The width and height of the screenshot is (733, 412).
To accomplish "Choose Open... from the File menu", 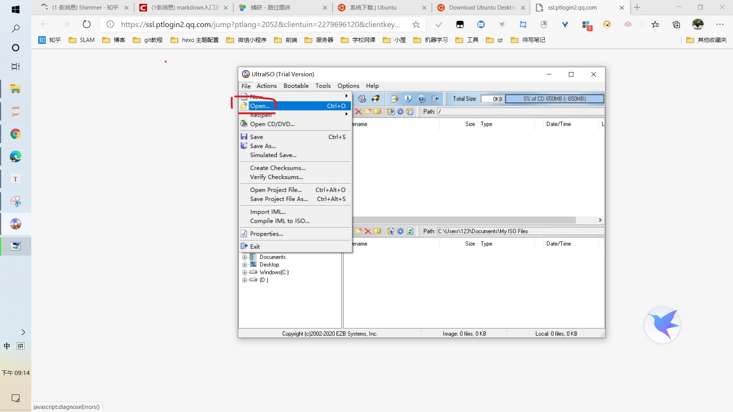I will click(295, 106).
